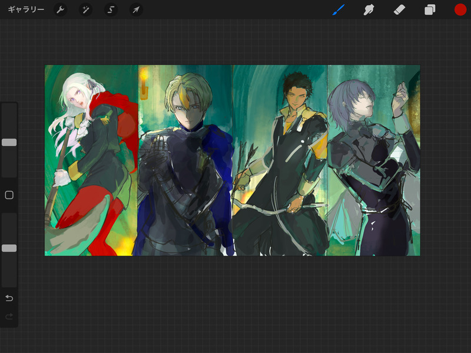Screen dimensions: 471x353
Task: Tap the square Modify button on sidebar
Action: point(9,195)
